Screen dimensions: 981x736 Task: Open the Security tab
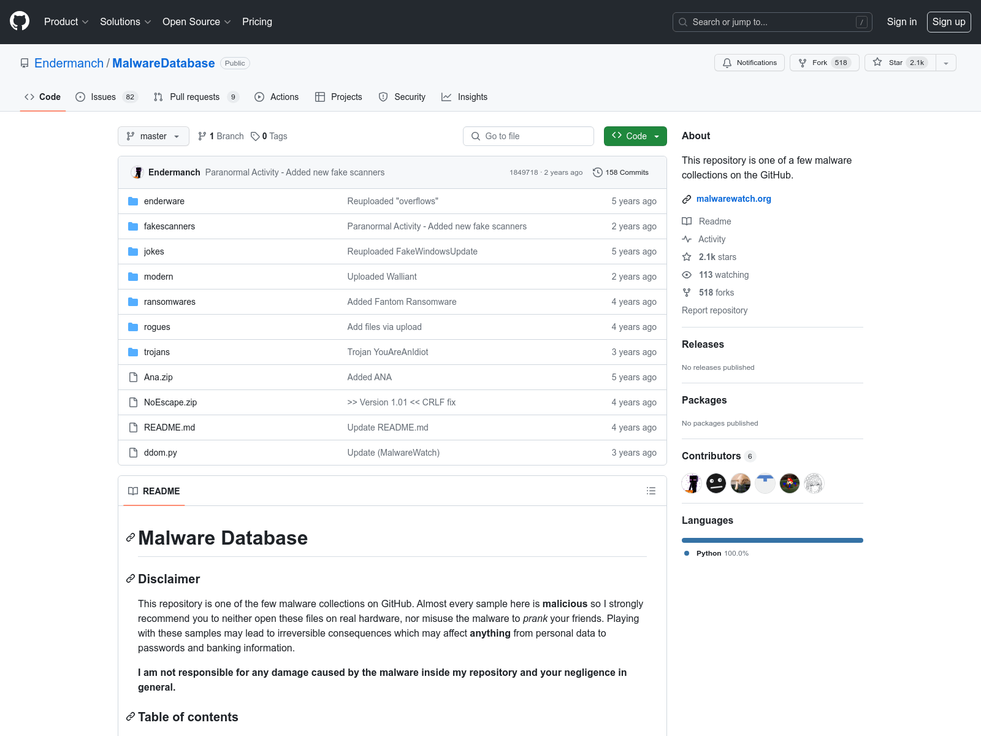(x=402, y=97)
